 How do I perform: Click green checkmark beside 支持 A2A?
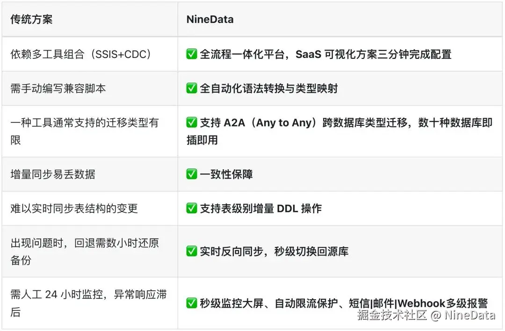[191, 123]
